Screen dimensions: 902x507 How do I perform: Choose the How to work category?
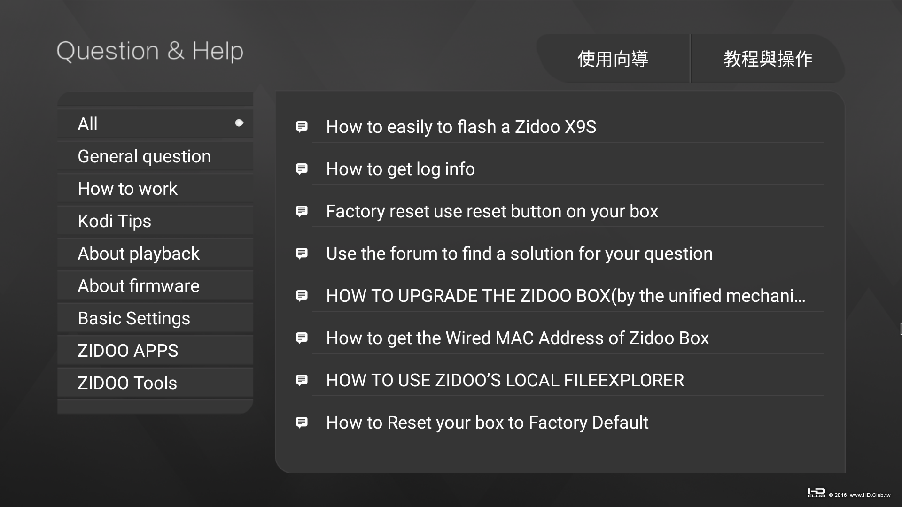click(x=127, y=189)
